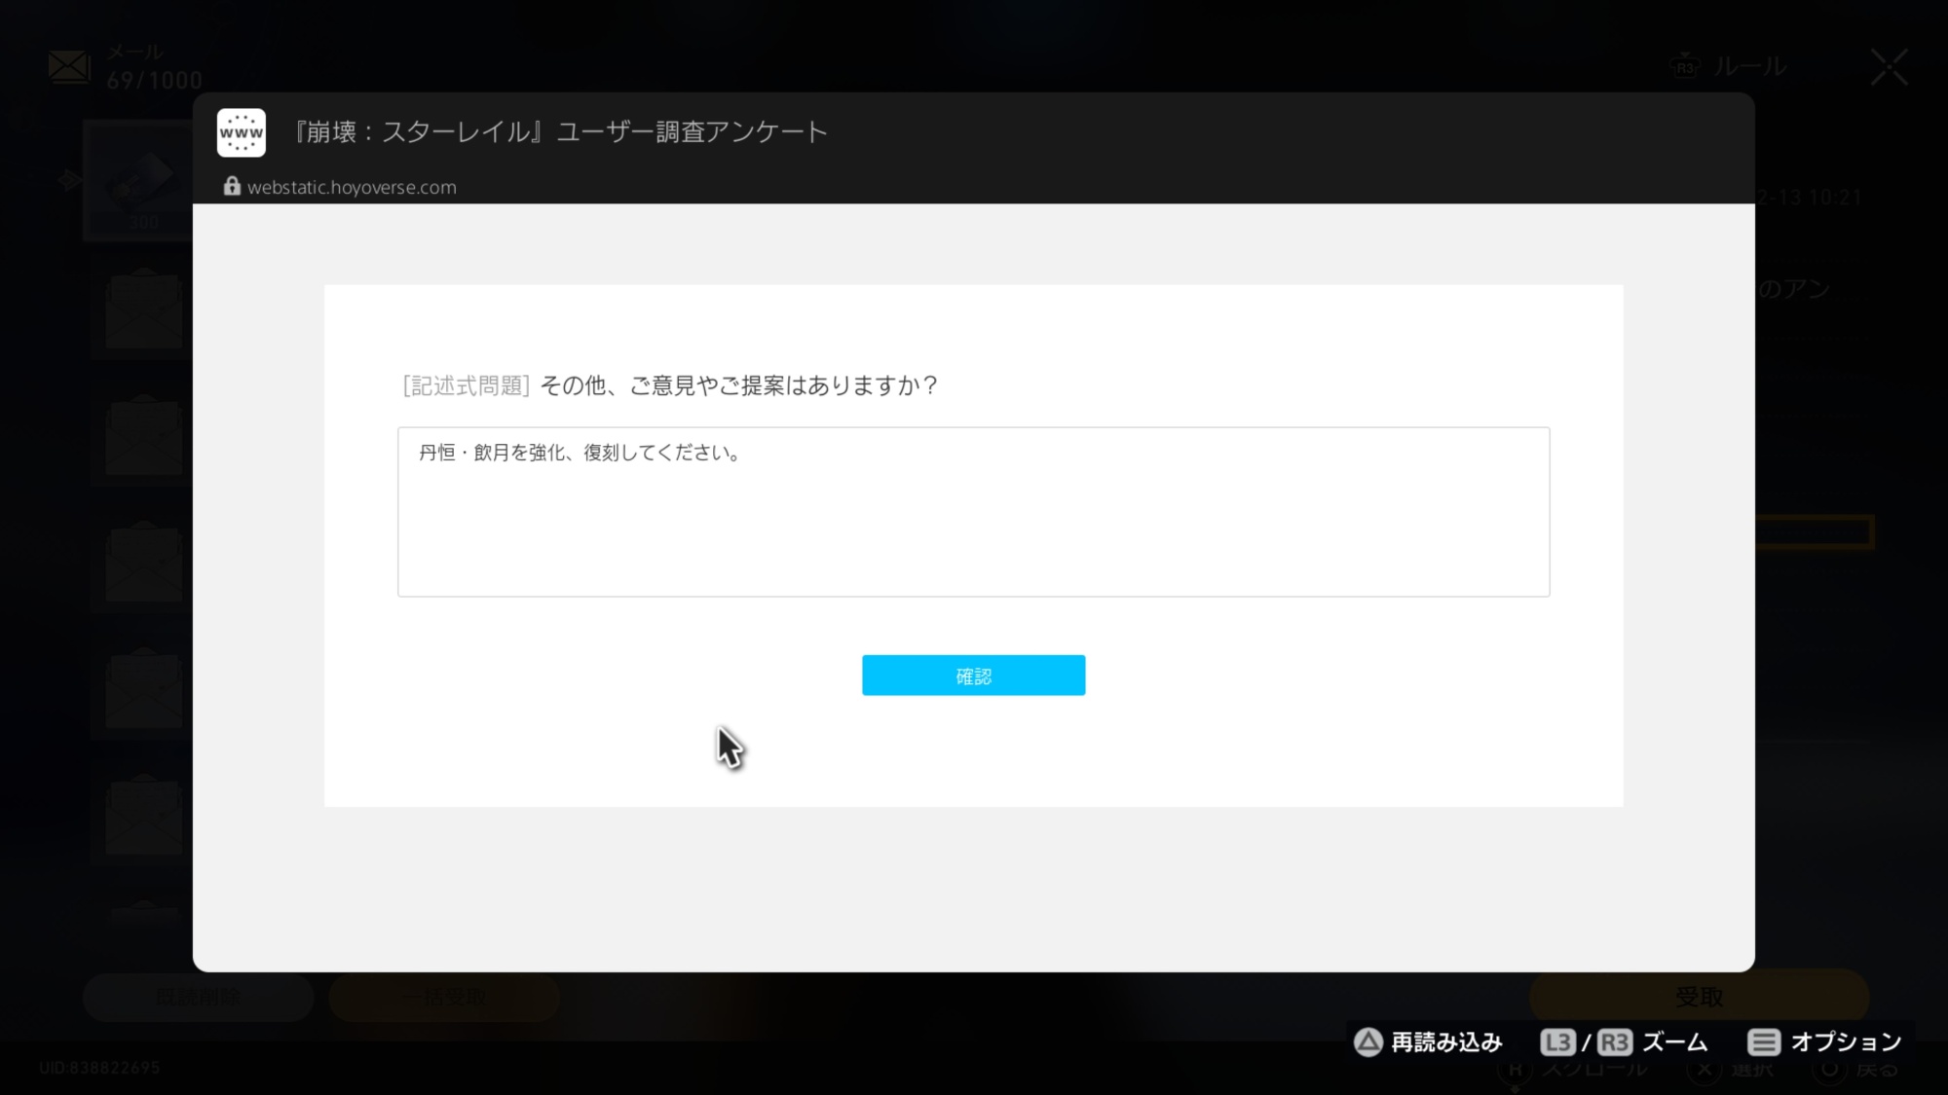The width and height of the screenshot is (1948, 1095).
Task: Click the yellow-outlined survey link behind the dialog
Action: coord(1816,532)
